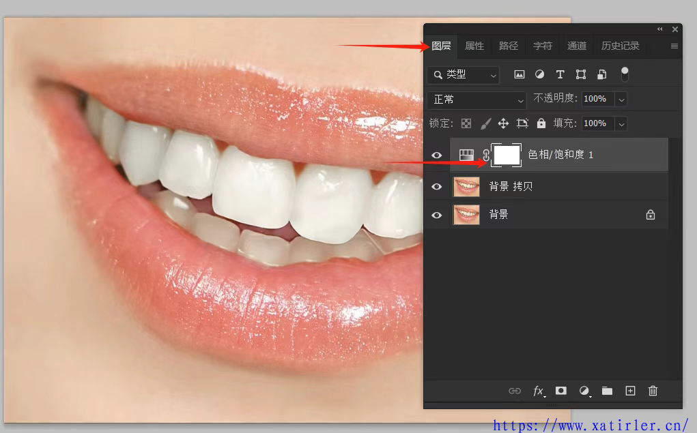Image resolution: width=697 pixels, height=433 pixels.
Task: Filter layers by type (T) icon
Action: 560,74
